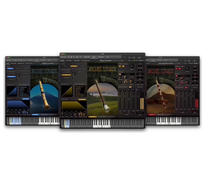This screenshot has width=202, height=183.
Task: Select the MIDI Tools sub-tab in the center window
Action: 69,60
